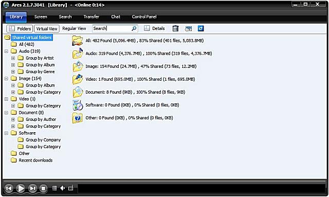
Task: Switch to Regular View
Action: coord(74,28)
